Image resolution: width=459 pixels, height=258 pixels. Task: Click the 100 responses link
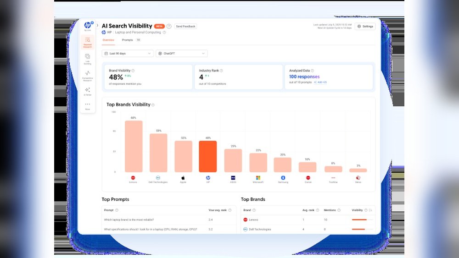coord(304,77)
